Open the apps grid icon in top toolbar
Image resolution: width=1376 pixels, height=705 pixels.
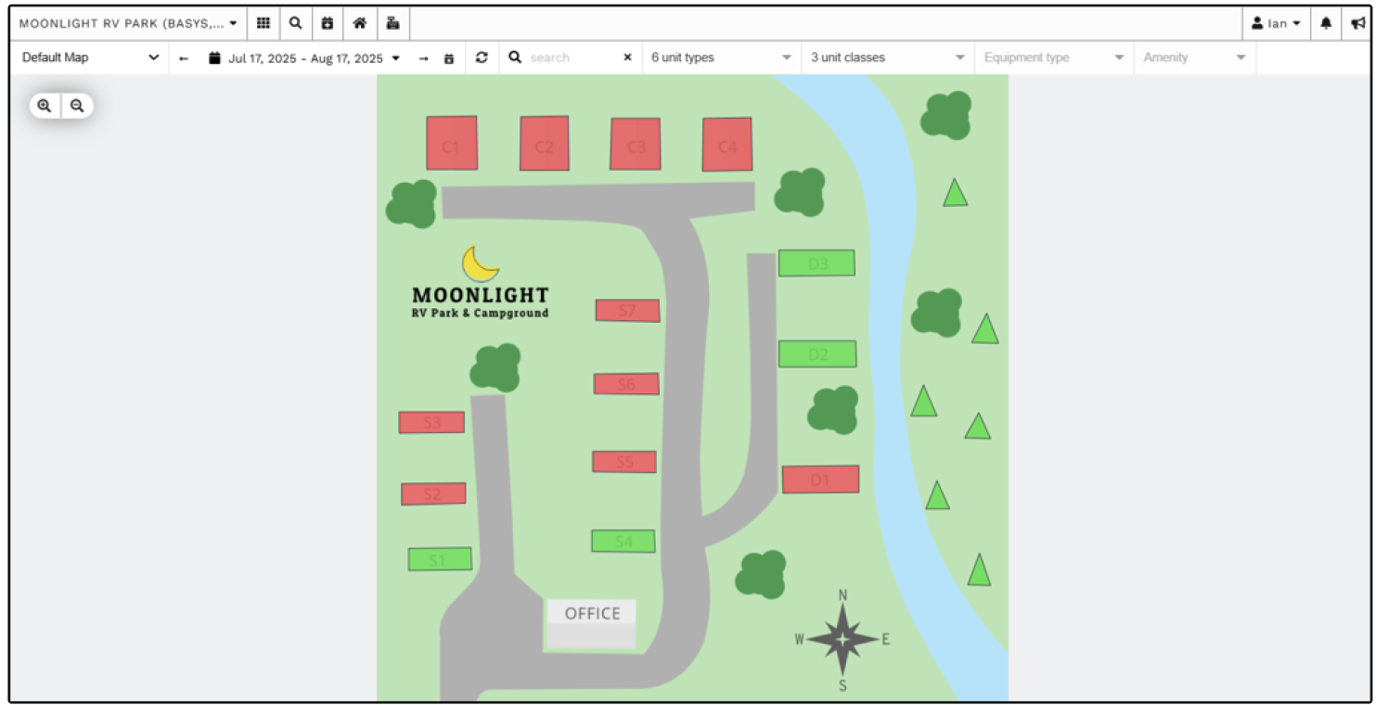click(264, 22)
